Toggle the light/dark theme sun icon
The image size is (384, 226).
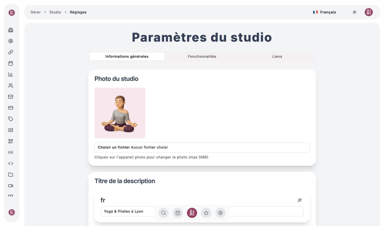tap(355, 12)
